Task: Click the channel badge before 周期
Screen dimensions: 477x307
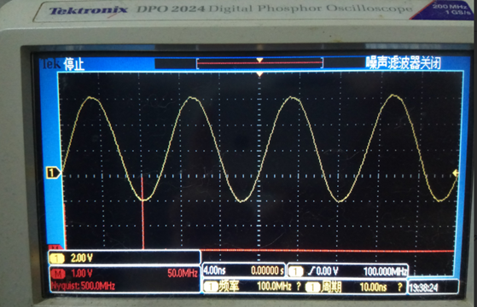Action: 312,287
